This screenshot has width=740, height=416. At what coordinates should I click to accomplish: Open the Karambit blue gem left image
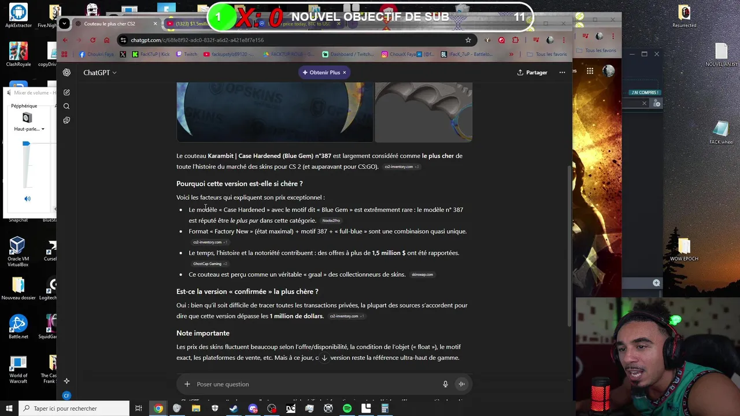(x=275, y=112)
